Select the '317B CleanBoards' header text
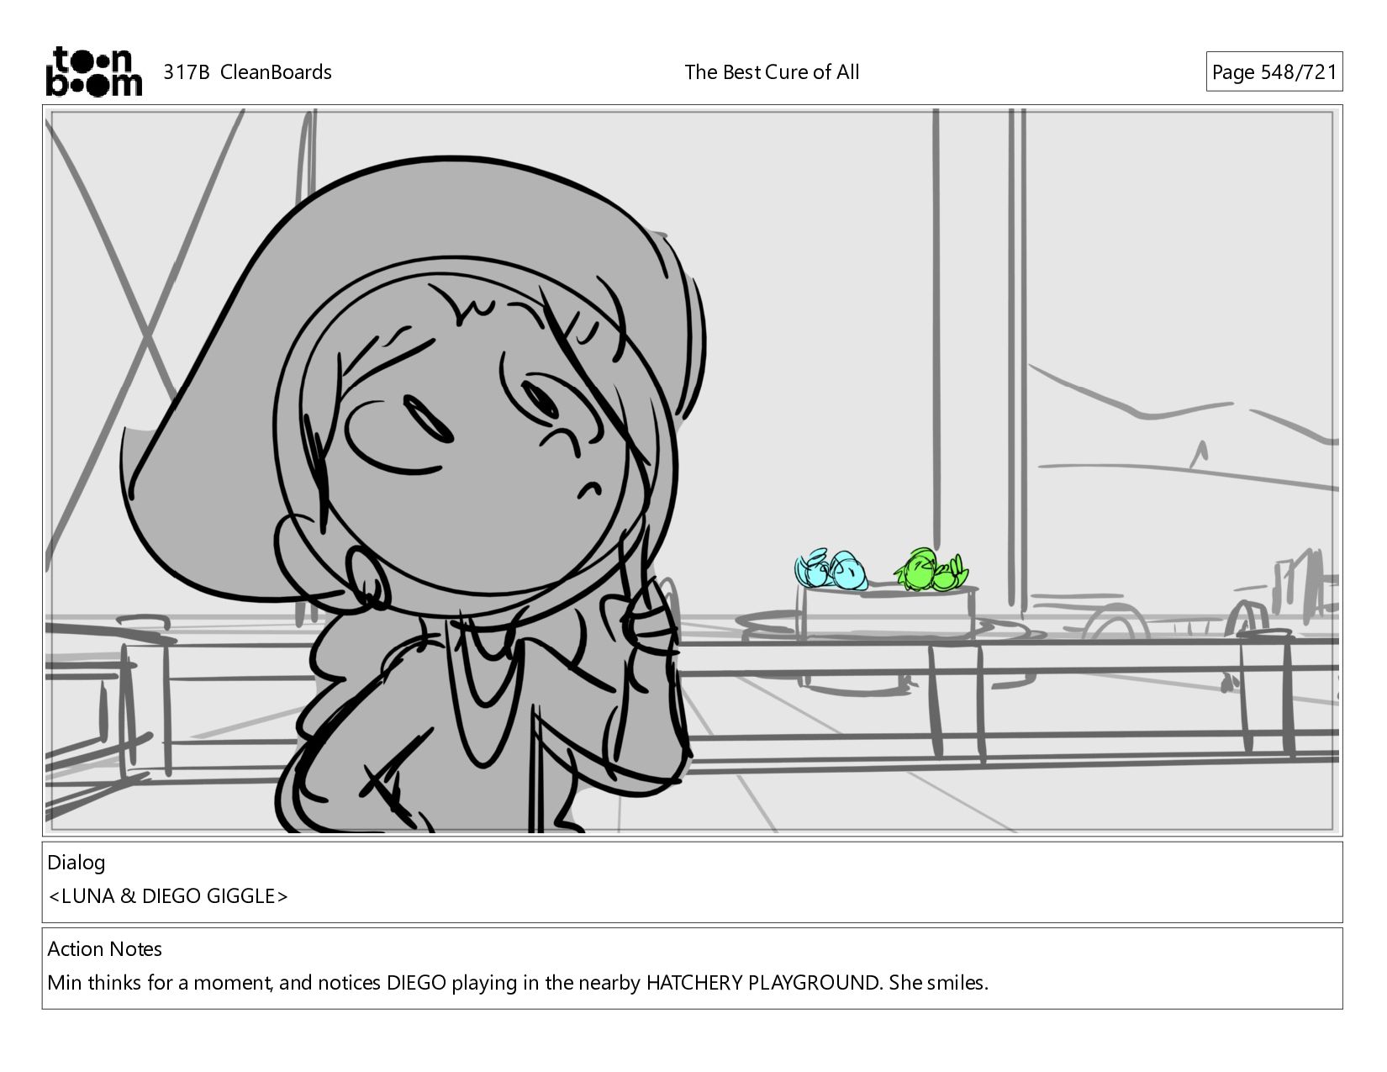 pyautogui.click(x=247, y=72)
